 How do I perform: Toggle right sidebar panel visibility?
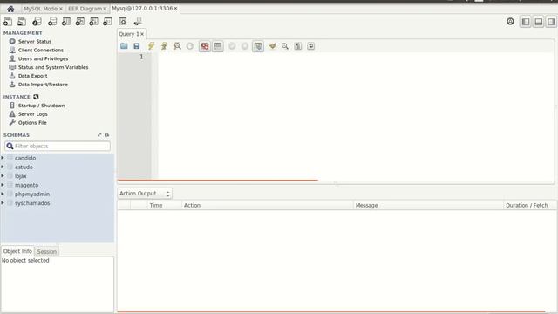(x=551, y=22)
